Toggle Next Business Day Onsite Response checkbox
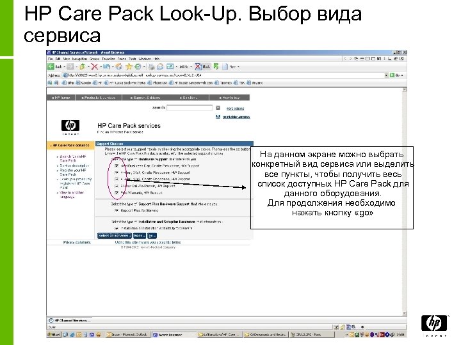 pyautogui.click(x=117, y=165)
